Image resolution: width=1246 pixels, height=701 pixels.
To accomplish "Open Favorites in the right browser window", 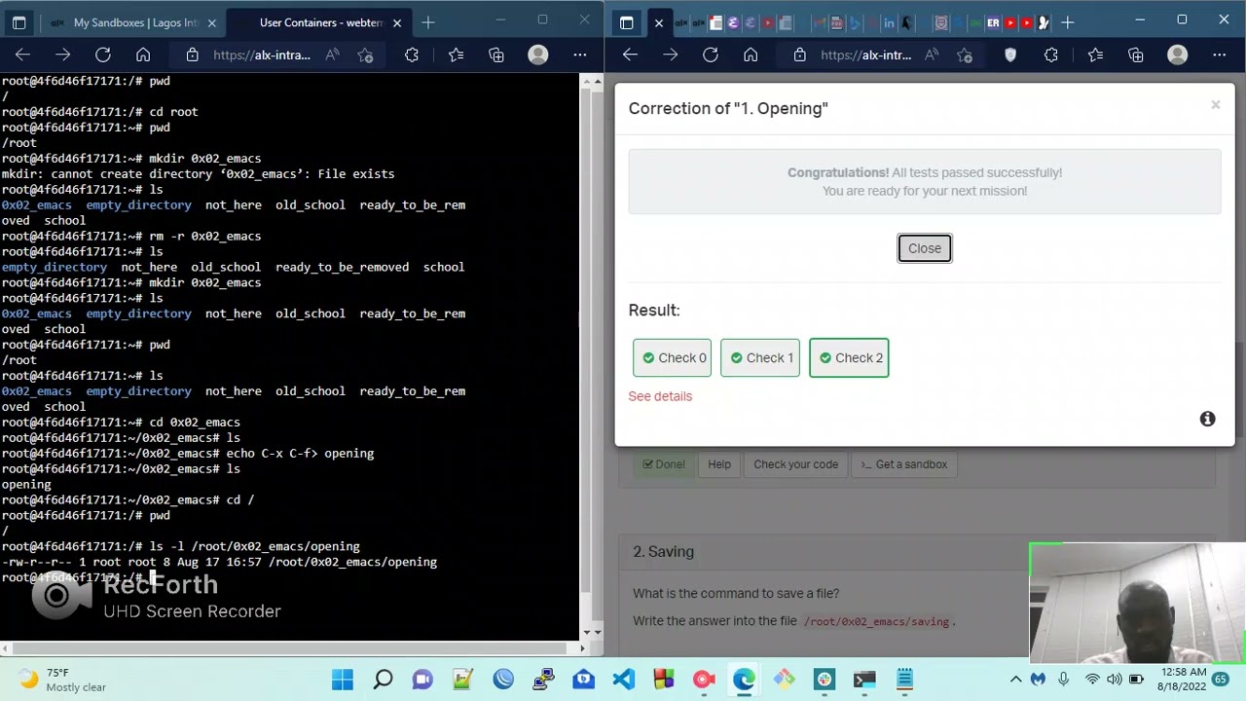I will 1095,55.
